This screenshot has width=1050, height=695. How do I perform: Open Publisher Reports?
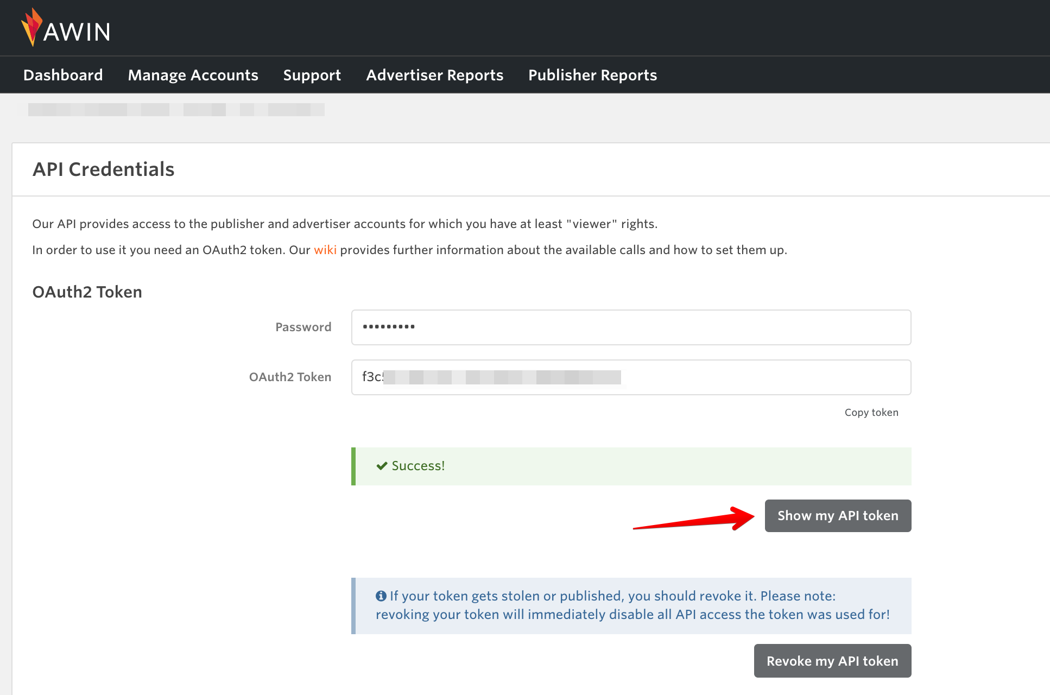pos(592,75)
